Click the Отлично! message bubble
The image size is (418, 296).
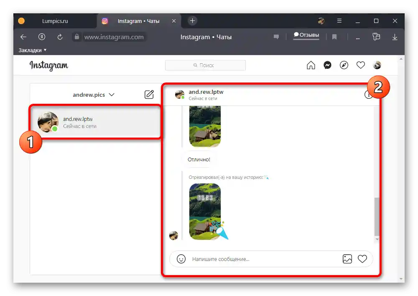coord(199,159)
